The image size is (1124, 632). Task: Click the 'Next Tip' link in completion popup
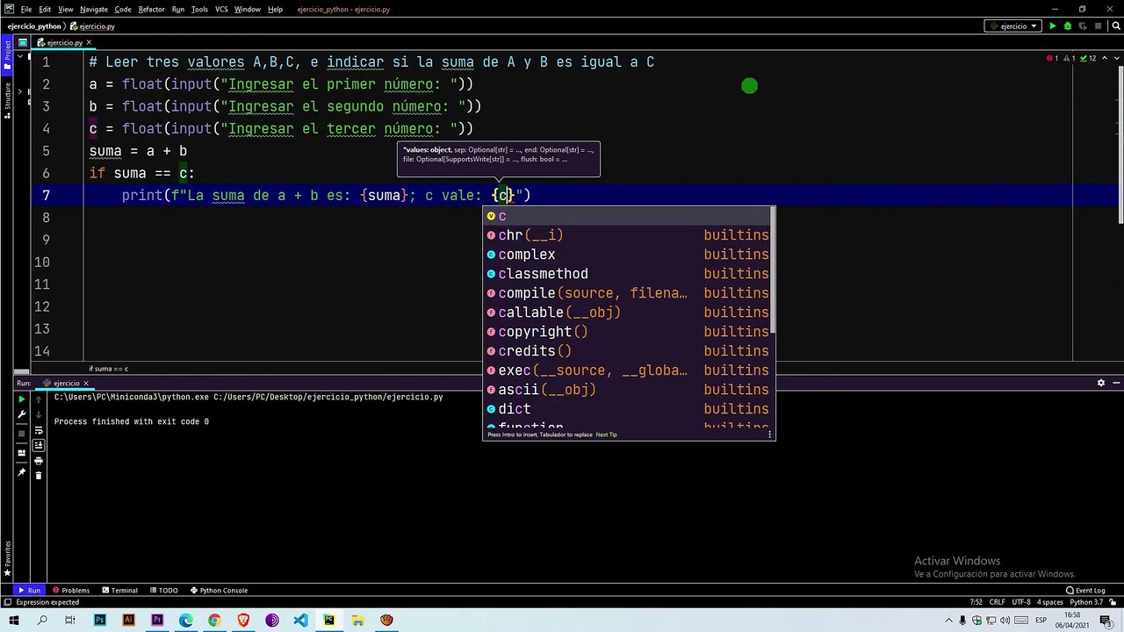coord(607,434)
